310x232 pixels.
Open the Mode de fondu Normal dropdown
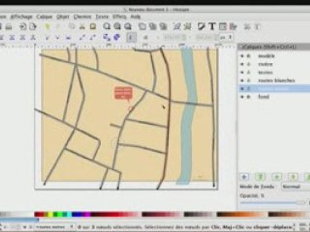coord(296,187)
